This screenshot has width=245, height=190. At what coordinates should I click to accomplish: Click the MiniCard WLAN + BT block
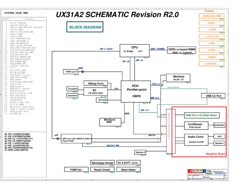(178, 78)
